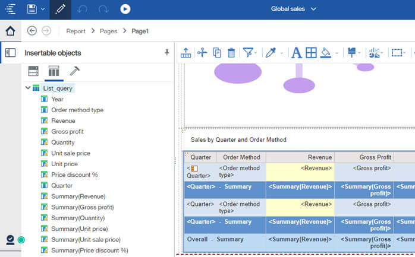Go to Home icon

[x=11, y=31]
